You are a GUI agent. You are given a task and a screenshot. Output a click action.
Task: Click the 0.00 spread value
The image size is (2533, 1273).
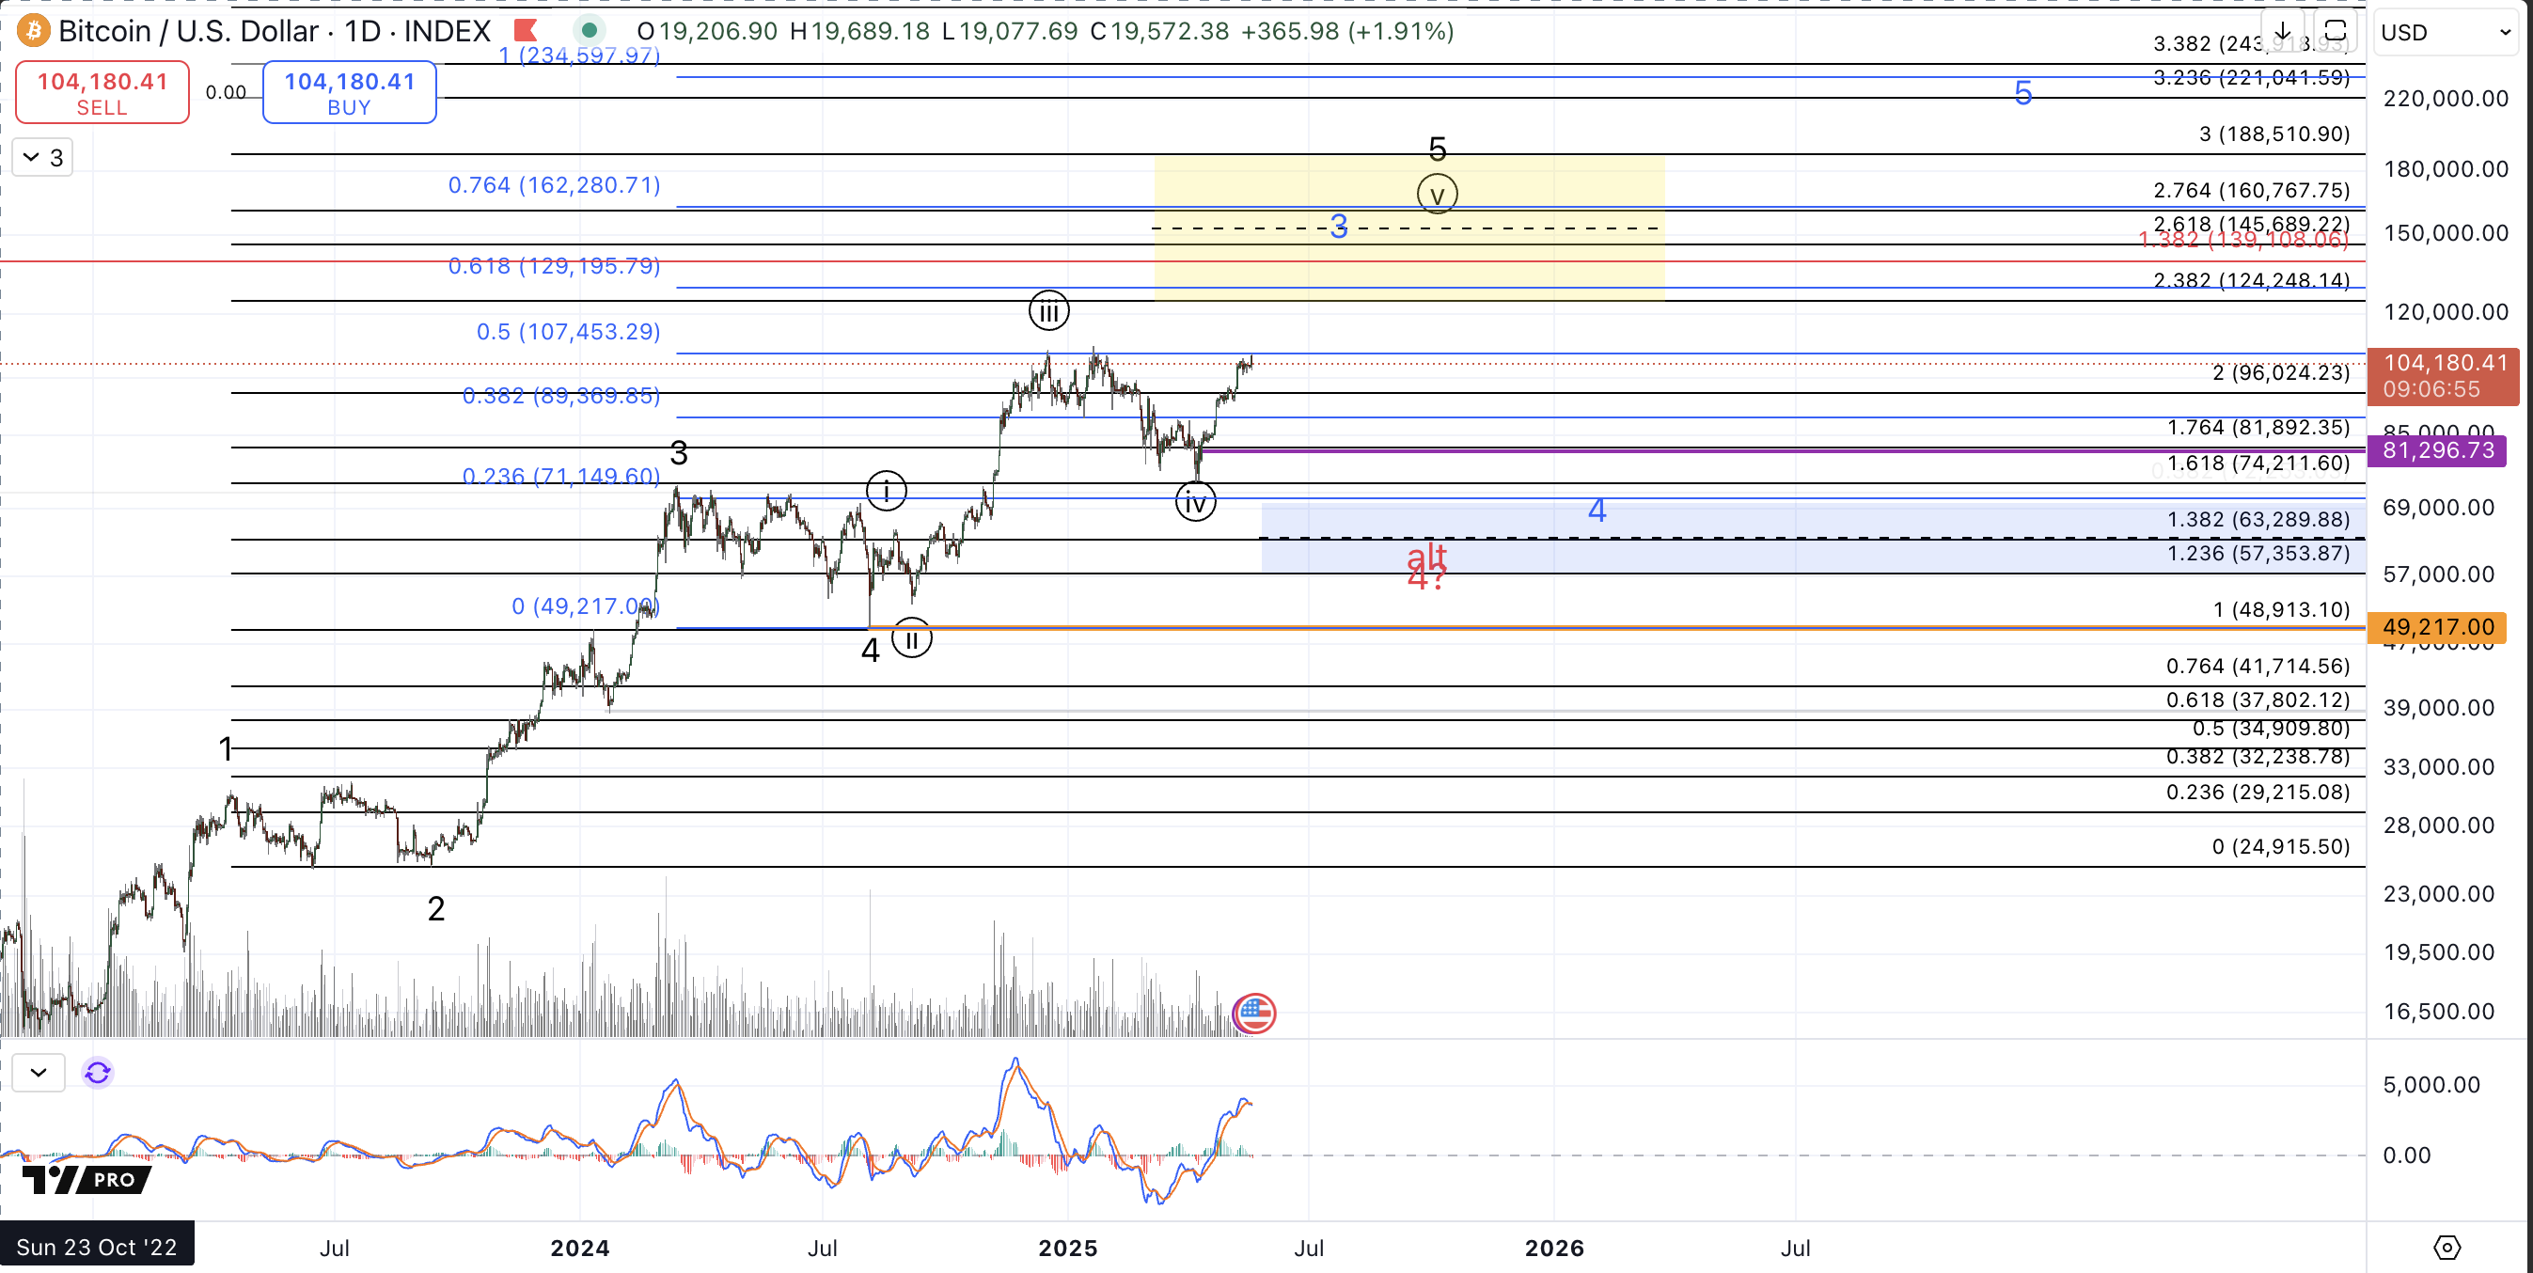pyautogui.click(x=227, y=92)
